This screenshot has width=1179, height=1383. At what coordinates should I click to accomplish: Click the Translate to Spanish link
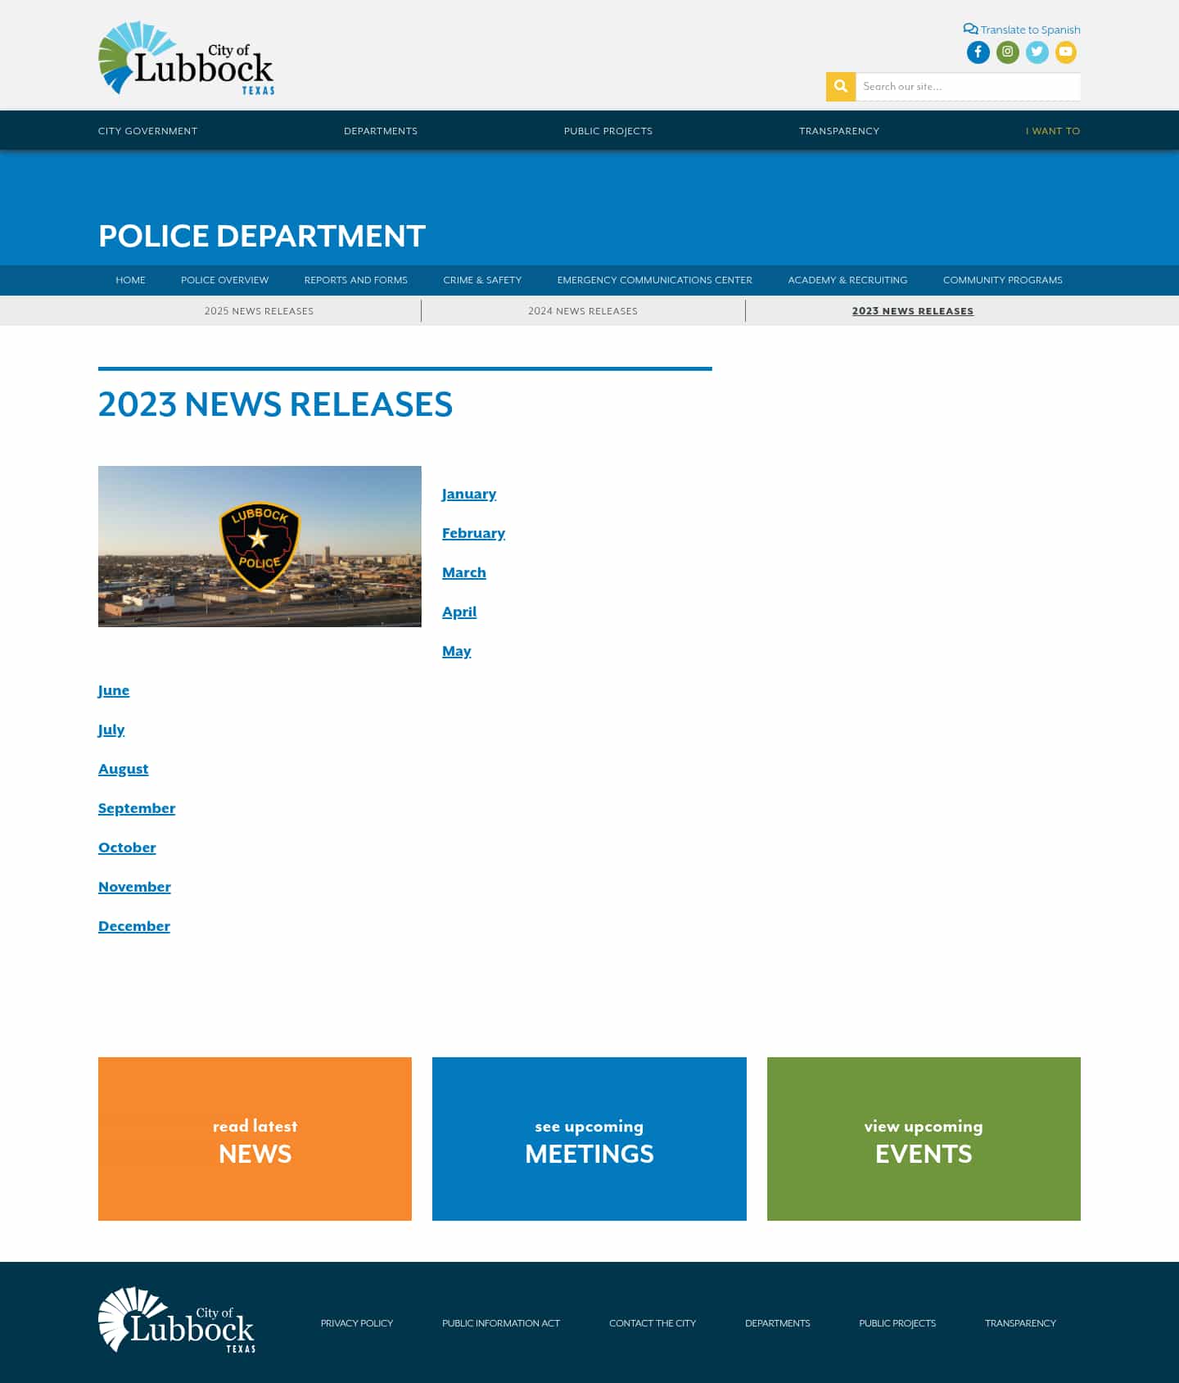[x=1022, y=29]
